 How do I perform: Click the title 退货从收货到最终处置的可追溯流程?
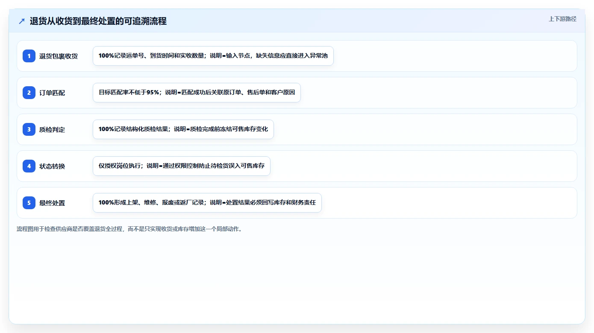pyautogui.click(x=98, y=21)
